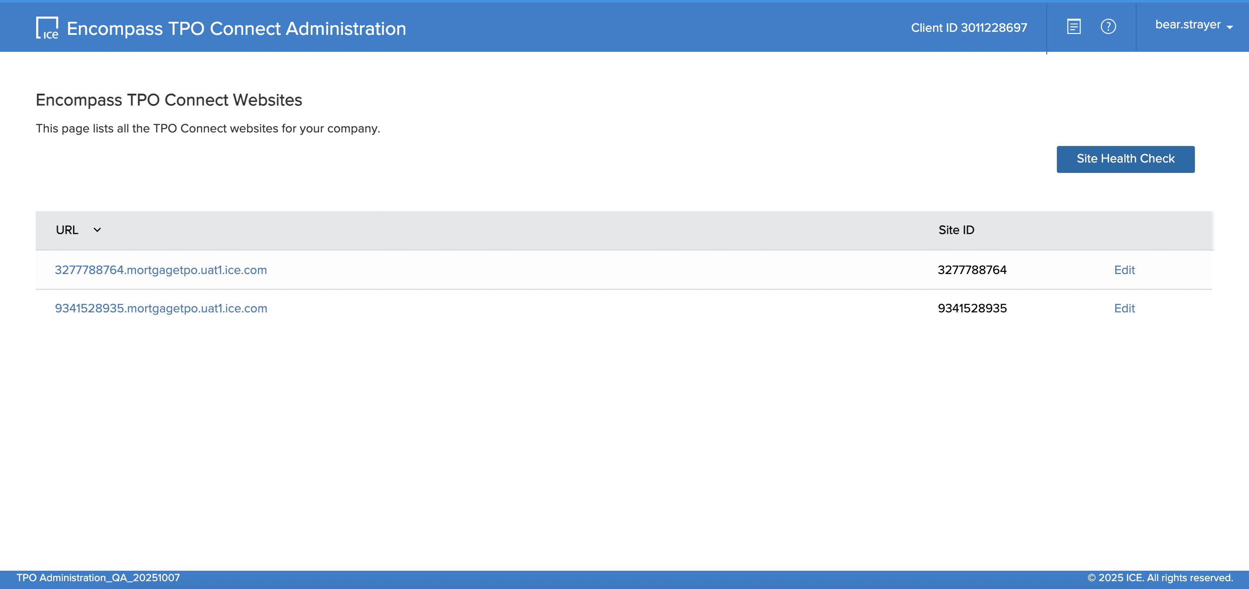Sort the table using the URL column chevron
Viewport: 1249px width, 589px height.
pos(96,230)
